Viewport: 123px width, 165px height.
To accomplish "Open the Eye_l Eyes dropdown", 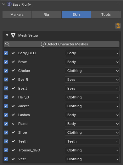I will 92,88.
